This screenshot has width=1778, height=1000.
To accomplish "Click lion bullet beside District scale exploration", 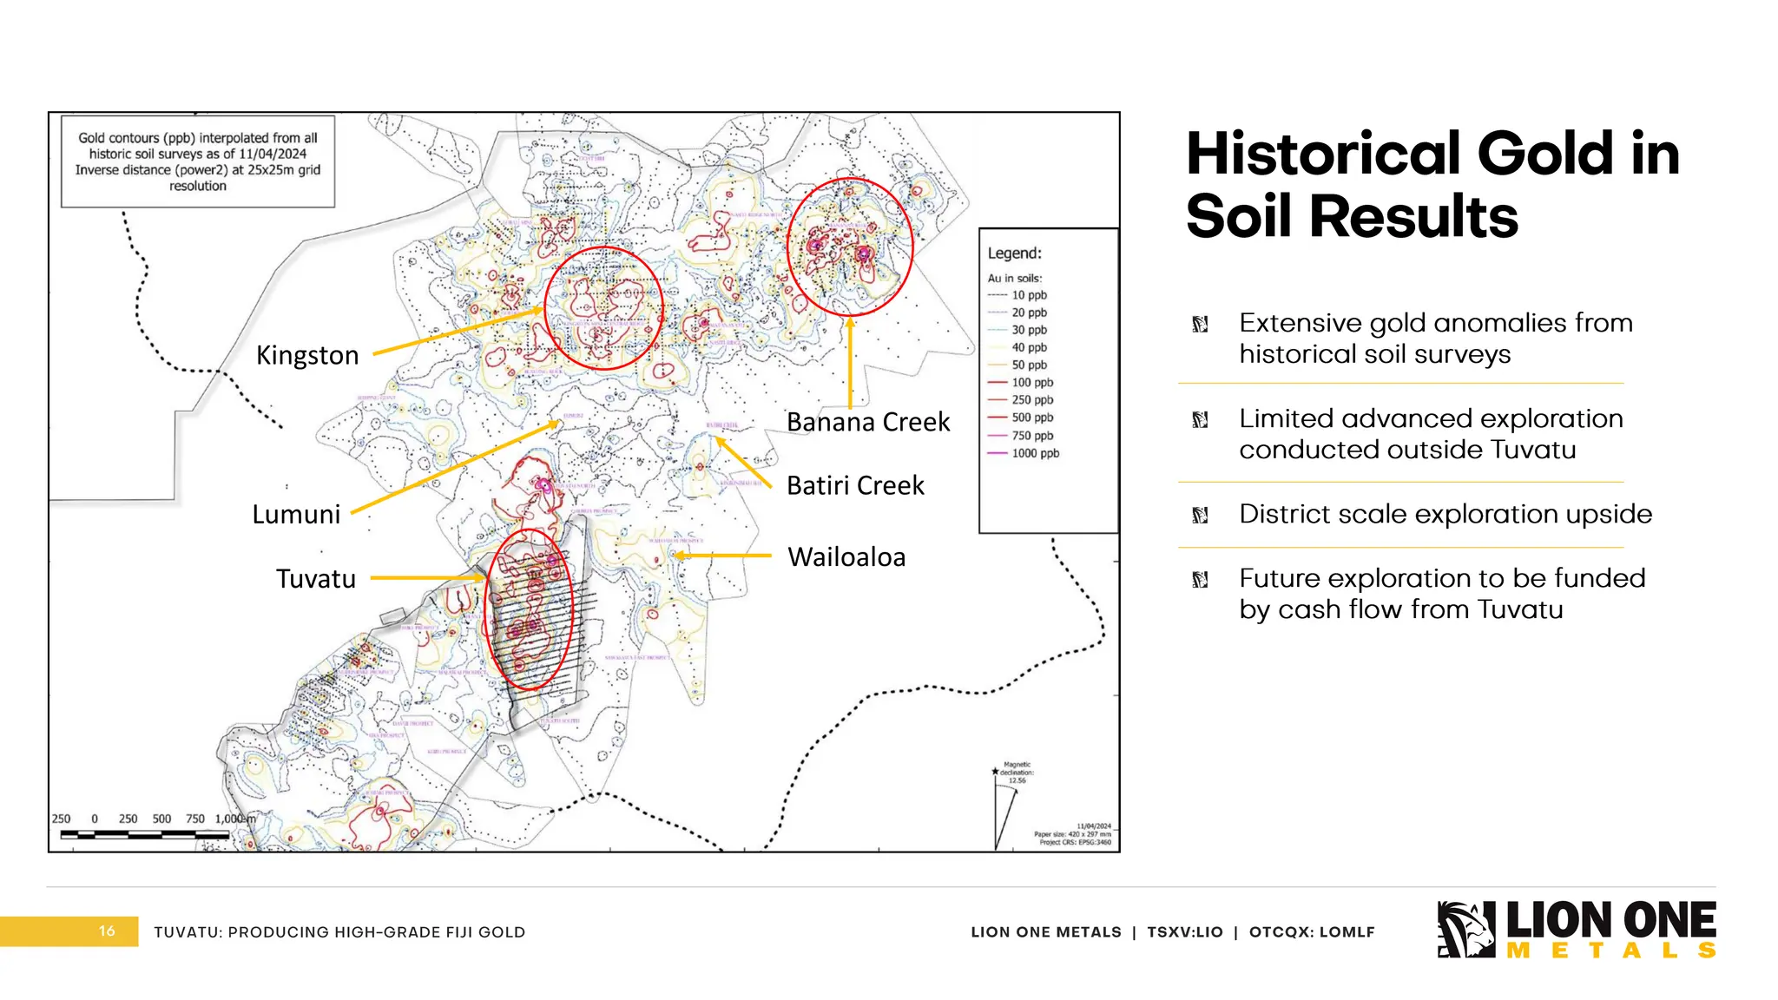I will point(1200,516).
